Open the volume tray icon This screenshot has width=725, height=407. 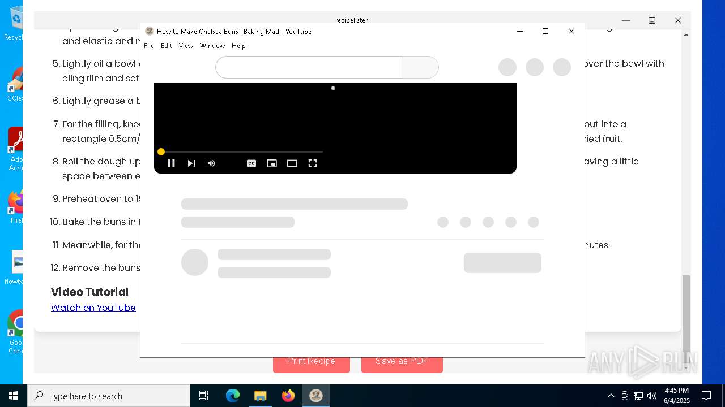click(652, 396)
